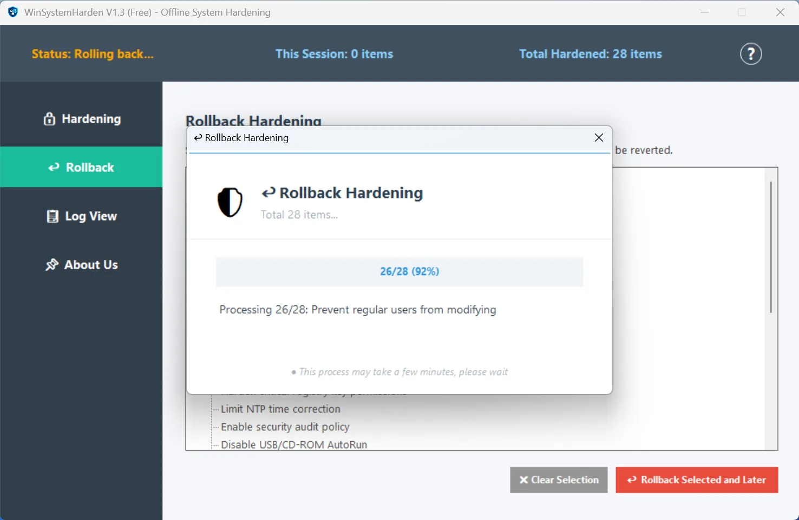Click the Clear Selection button
The height and width of the screenshot is (520, 799).
point(559,480)
